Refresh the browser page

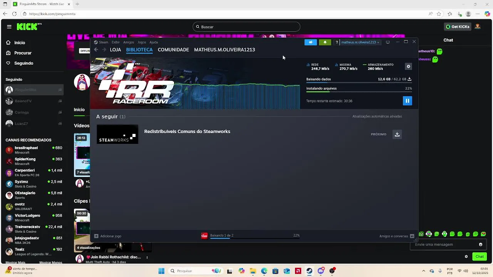14,14
